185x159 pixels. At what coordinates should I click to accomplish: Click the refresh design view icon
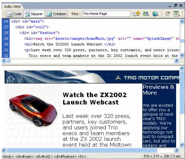[x=167, y=14]
